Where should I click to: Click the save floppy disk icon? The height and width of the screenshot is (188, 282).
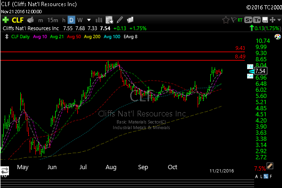[265, 20]
